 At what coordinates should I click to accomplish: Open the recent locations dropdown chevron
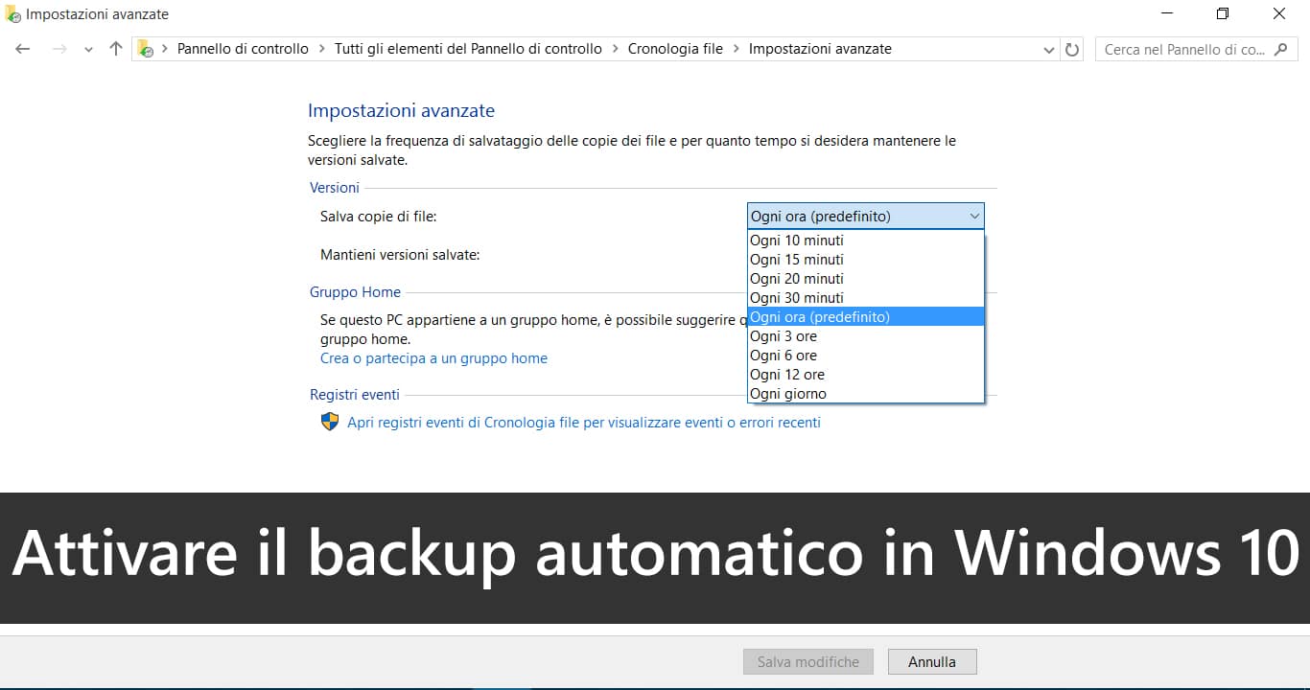tap(88, 49)
